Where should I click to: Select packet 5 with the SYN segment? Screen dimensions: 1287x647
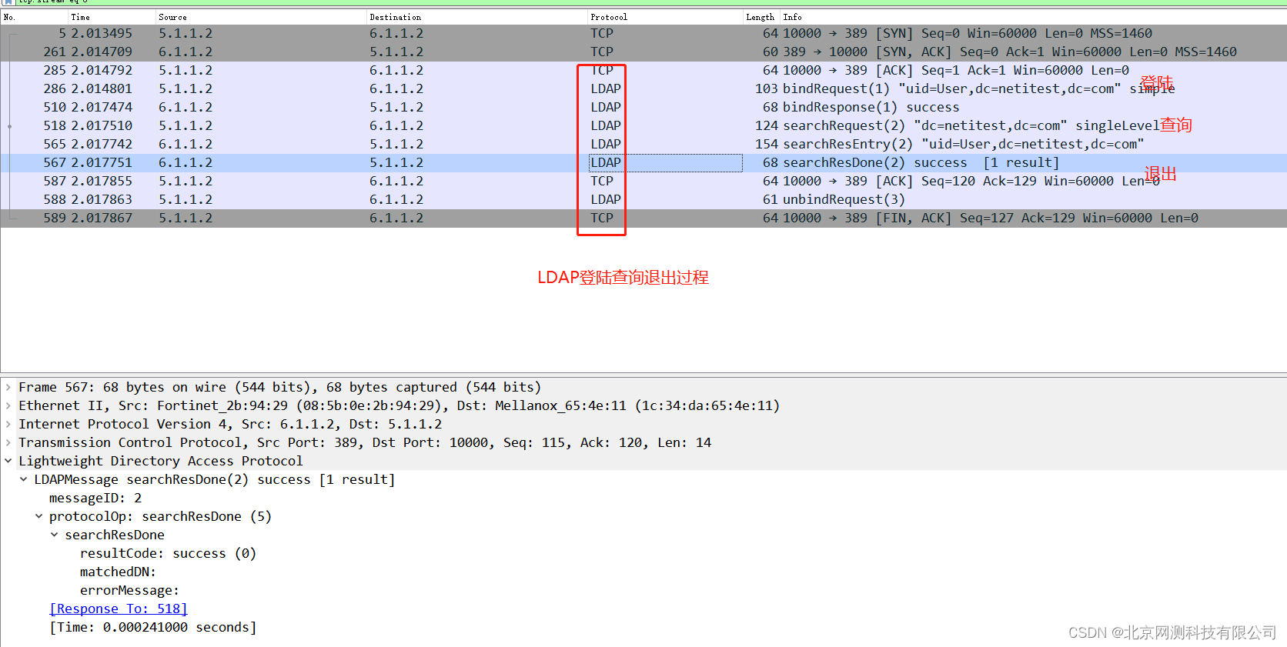pos(643,33)
